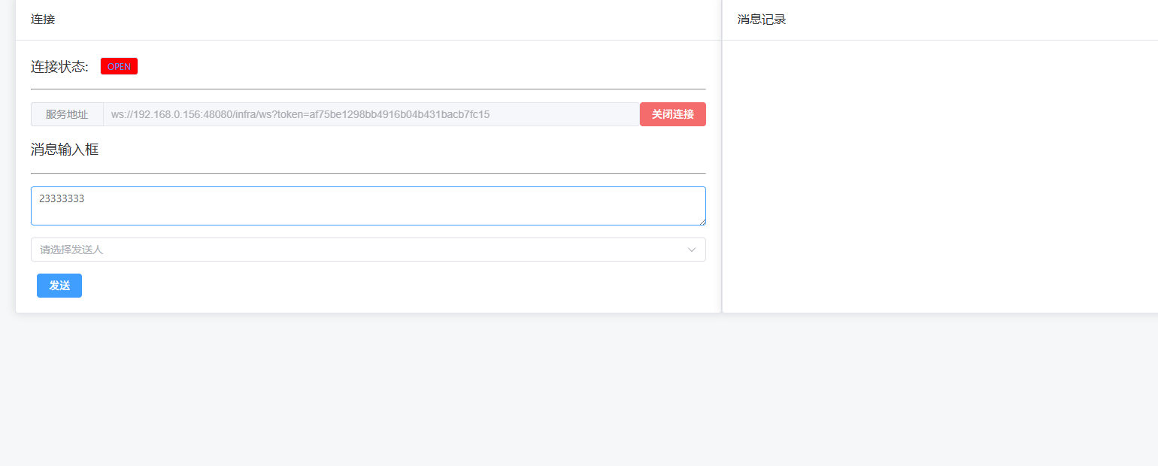This screenshot has width=1158, height=466.
Task: Click the blank gray area below the cards
Action: click(579, 391)
